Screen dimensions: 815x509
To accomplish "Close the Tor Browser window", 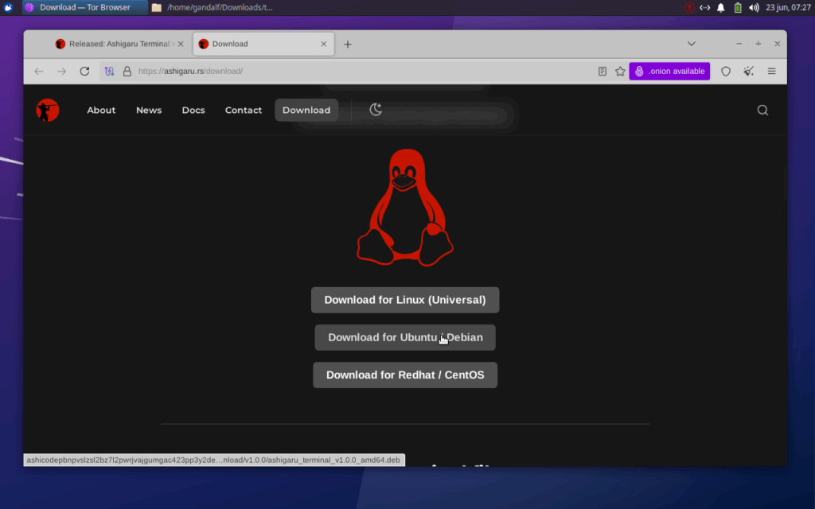I will (x=777, y=45).
